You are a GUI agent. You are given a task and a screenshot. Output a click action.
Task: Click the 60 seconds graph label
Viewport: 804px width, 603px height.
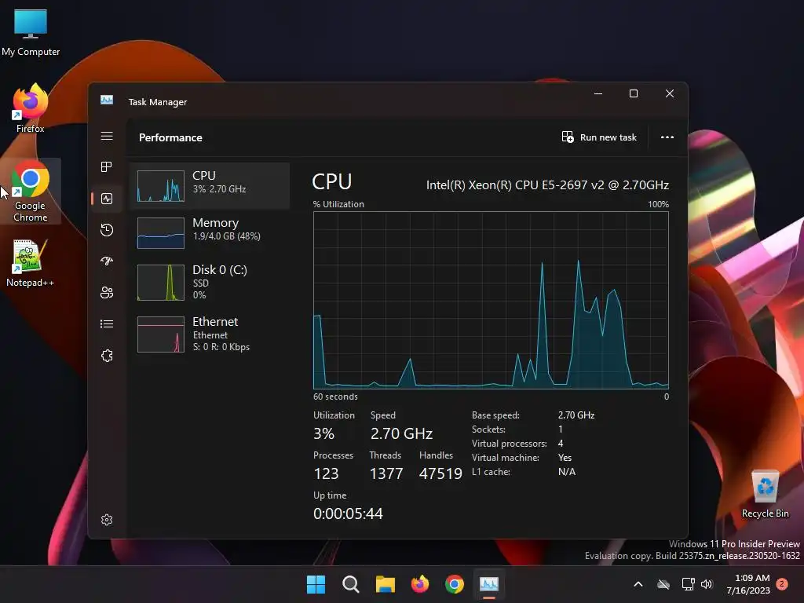point(335,397)
